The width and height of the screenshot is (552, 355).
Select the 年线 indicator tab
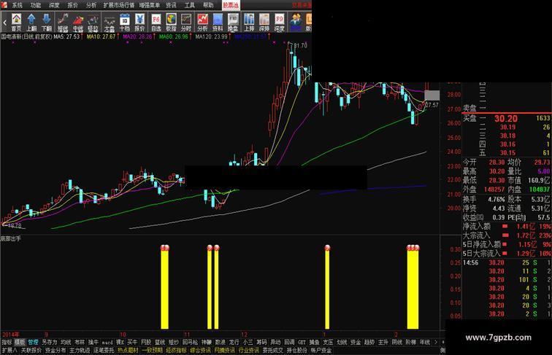(x=425, y=342)
